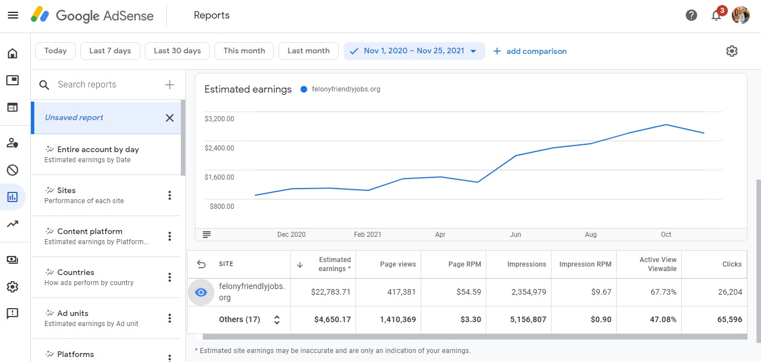This screenshot has width=761, height=362.
Task: Focus the Search reports field
Action: point(107,85)
